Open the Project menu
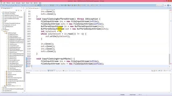The width and height of the screenshot is (172, 96). pyautogui.click(x=28, y=3)
